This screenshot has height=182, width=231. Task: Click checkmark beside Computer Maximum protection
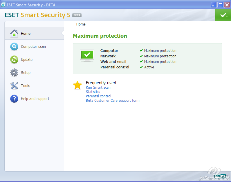click(141, 50)
